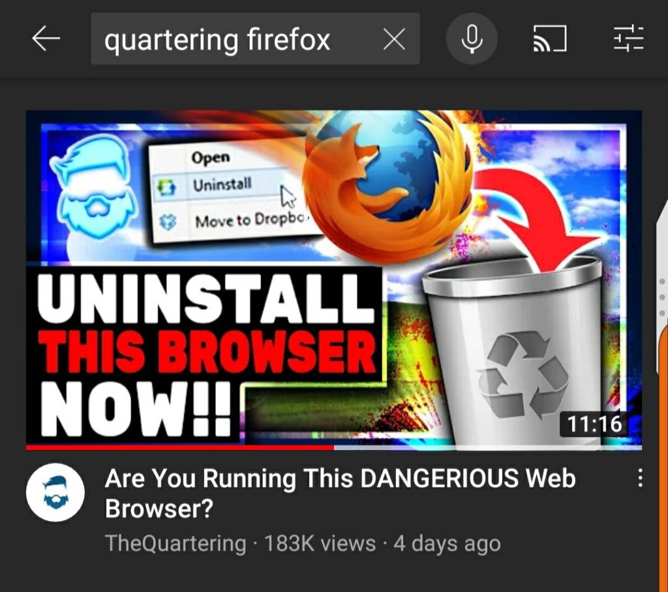The height and width of the screenshot is (592, 668).
Task: Open "Are You Running This DANGERIOUS Web Browser?" title
Action: pos(340,493)
